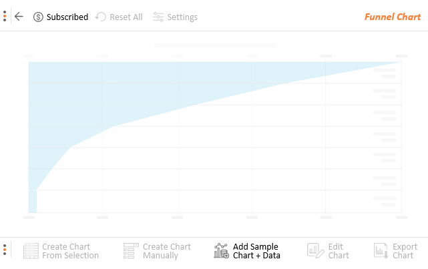Click the back arrow icon
This screenshot has width=428, height=269.
click(x=19, y=17)
